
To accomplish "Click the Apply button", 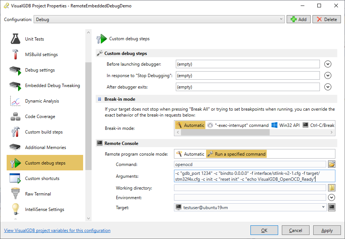I will [x=327, y=230].
